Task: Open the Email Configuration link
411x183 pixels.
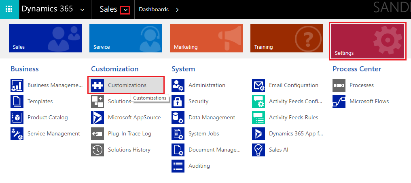Action: 294,85
